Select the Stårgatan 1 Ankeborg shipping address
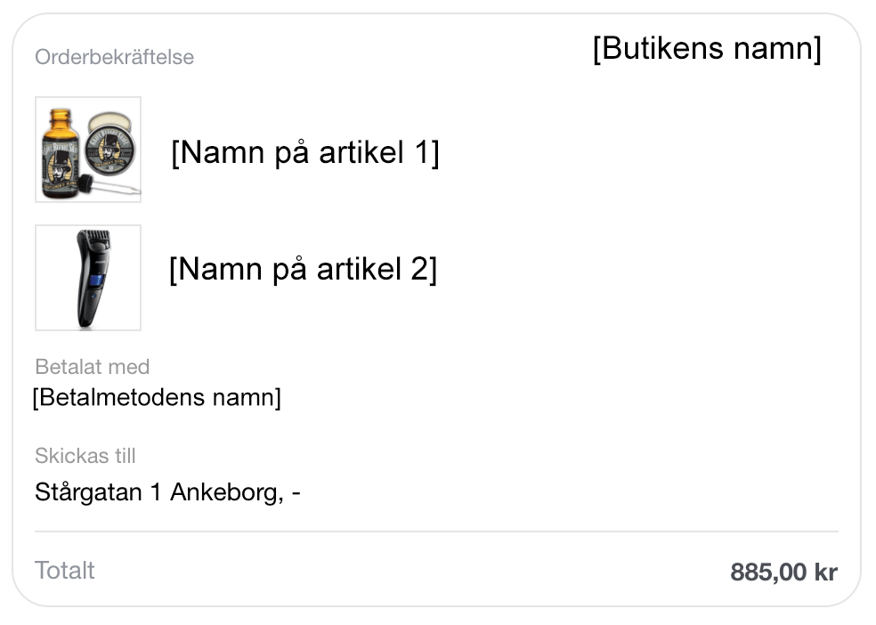This screenshot has height=625, width=876. (167, 491)
